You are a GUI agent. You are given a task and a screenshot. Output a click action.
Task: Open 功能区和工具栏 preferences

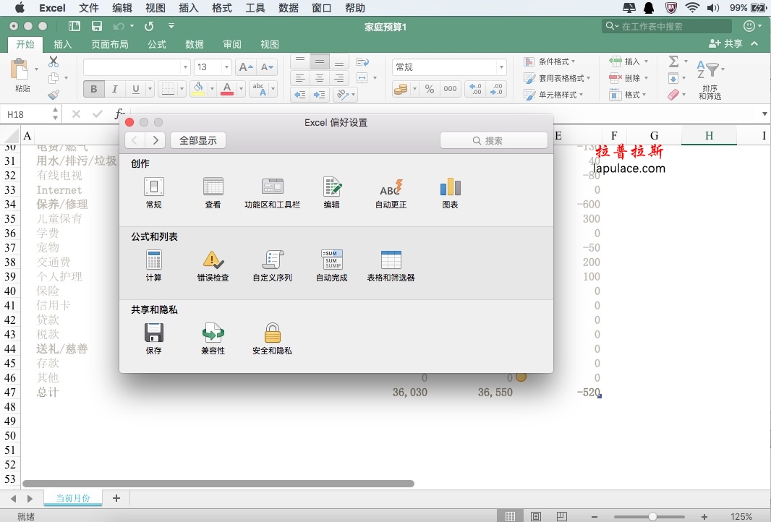272,193
